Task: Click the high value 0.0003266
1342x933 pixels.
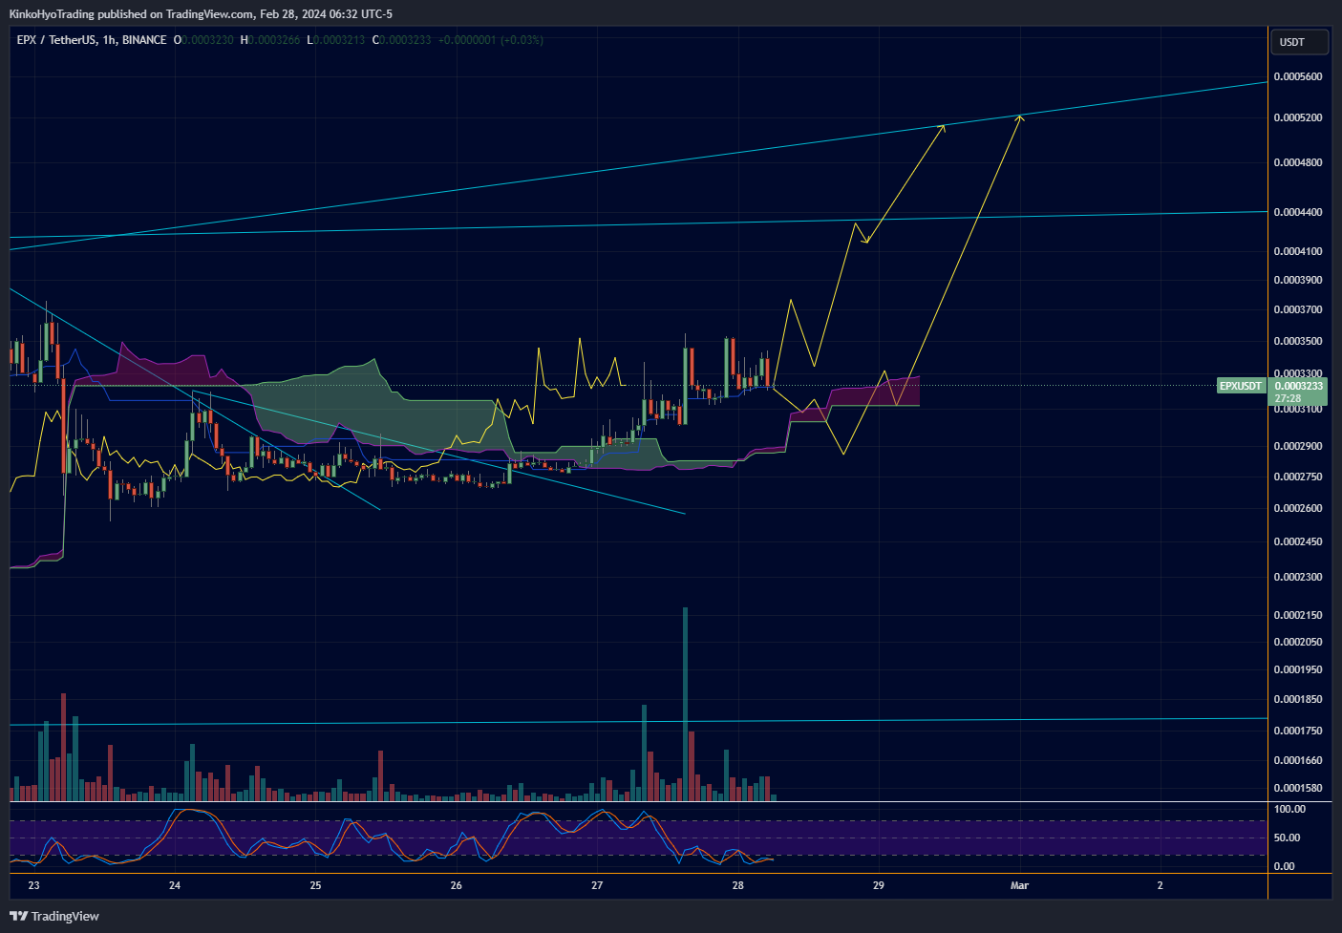Action: (x=274, y=40)
